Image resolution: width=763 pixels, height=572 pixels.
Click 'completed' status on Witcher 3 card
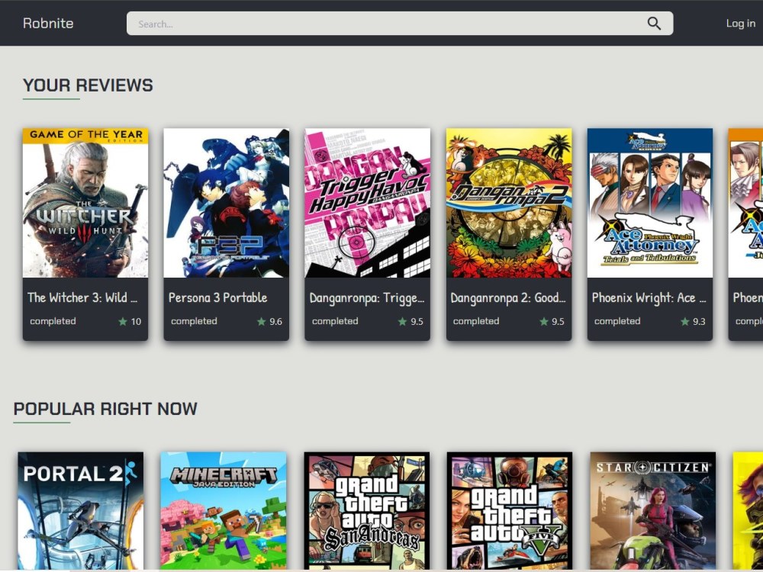(x=53, y=321)
